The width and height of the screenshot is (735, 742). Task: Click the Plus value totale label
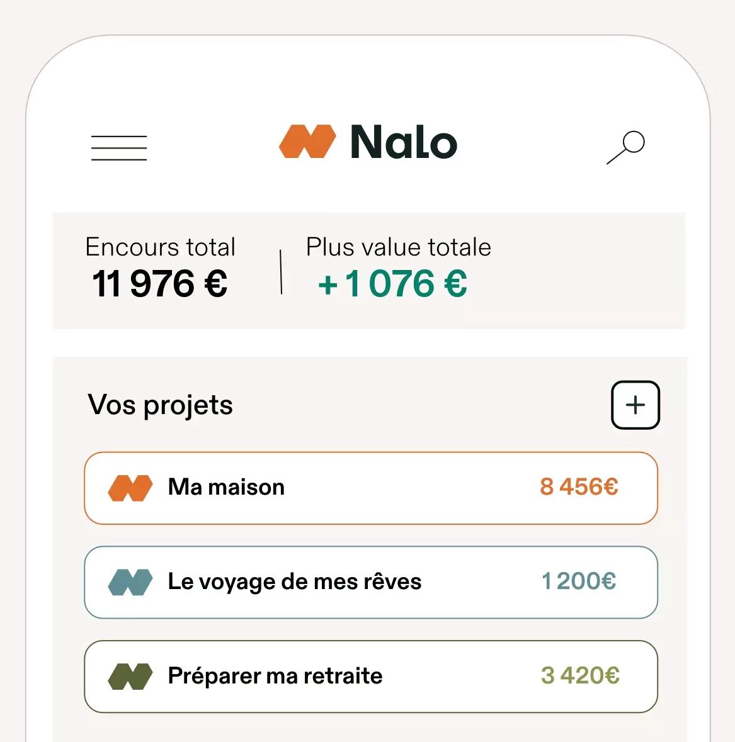398,247
